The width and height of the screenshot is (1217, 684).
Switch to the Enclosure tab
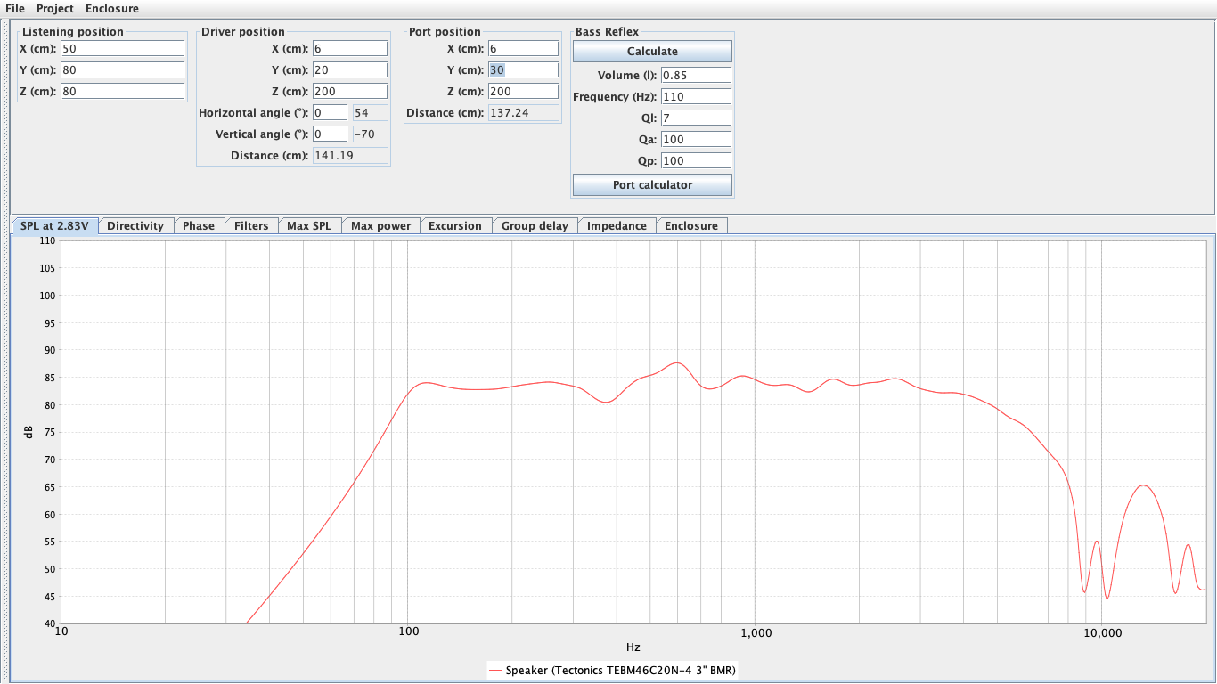coord(691,225)
